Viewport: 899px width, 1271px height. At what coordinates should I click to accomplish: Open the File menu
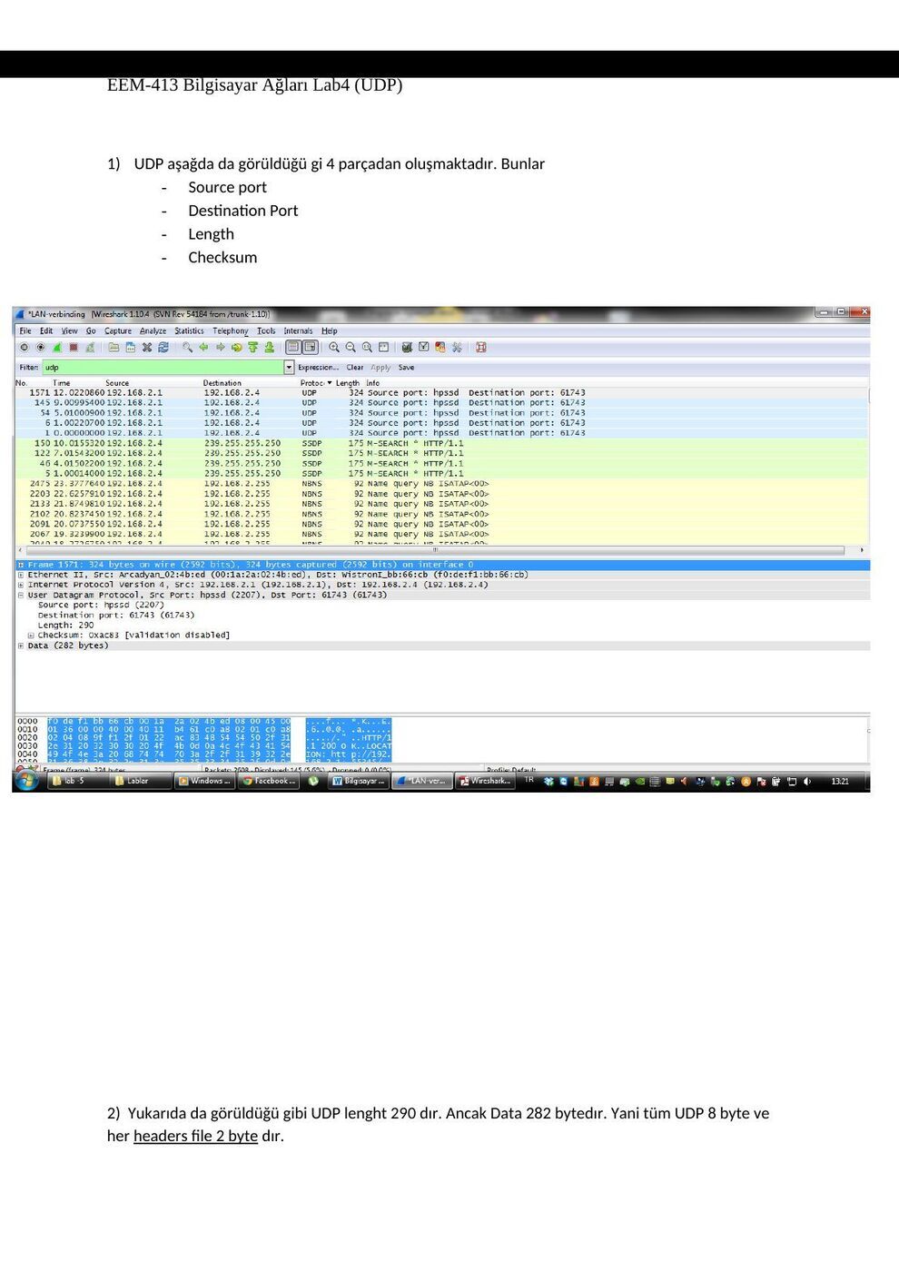tap(25, 331)
